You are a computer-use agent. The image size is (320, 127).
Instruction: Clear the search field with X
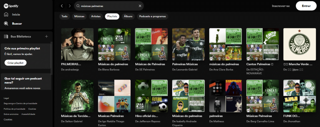140,6
